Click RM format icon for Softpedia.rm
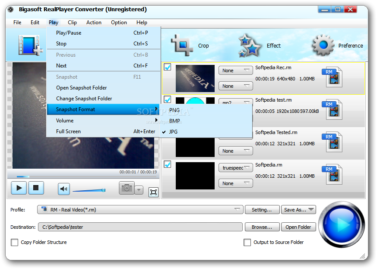The height and width of the screenshot is (269, 377). coord(333,174)
